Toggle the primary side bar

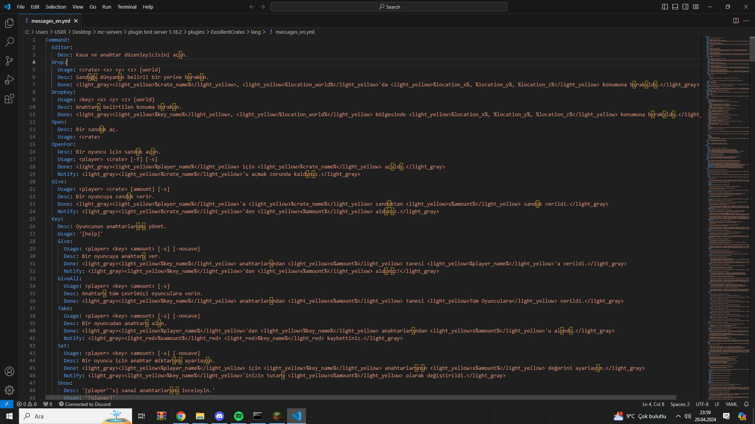point(665,7)
